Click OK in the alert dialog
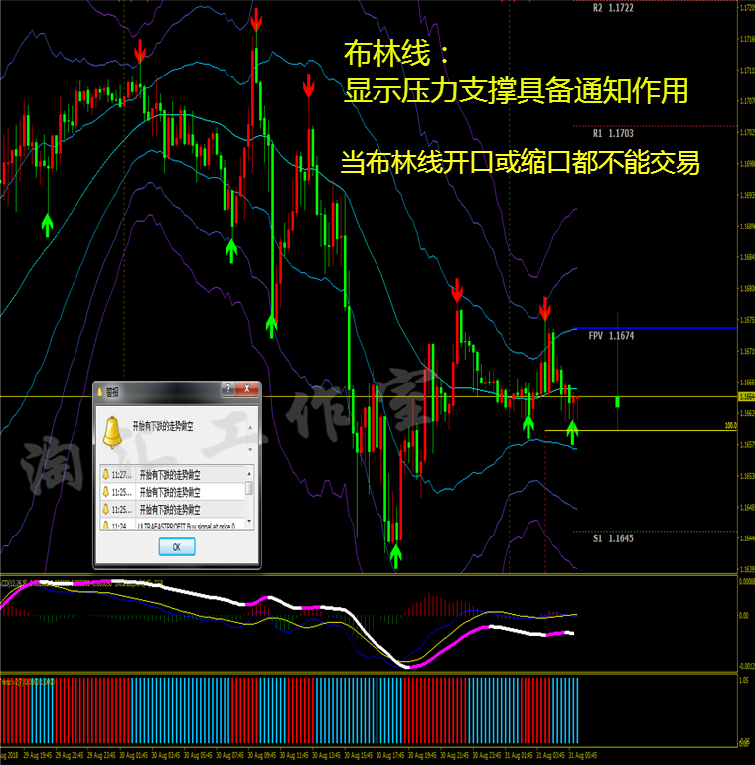755x765 pixels. (x=177, y=546)
